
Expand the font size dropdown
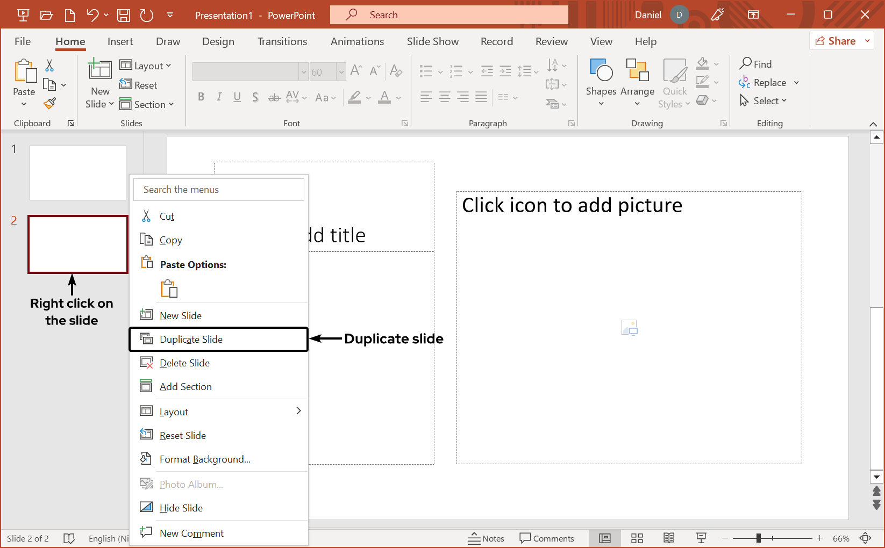[342, 71]
